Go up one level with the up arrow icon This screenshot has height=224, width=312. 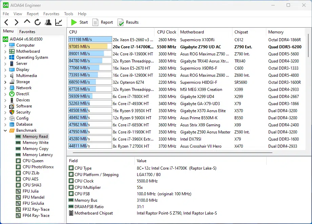27,21
